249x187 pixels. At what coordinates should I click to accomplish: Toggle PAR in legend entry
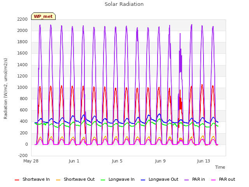pyautogui.click(x=195, y=179)
